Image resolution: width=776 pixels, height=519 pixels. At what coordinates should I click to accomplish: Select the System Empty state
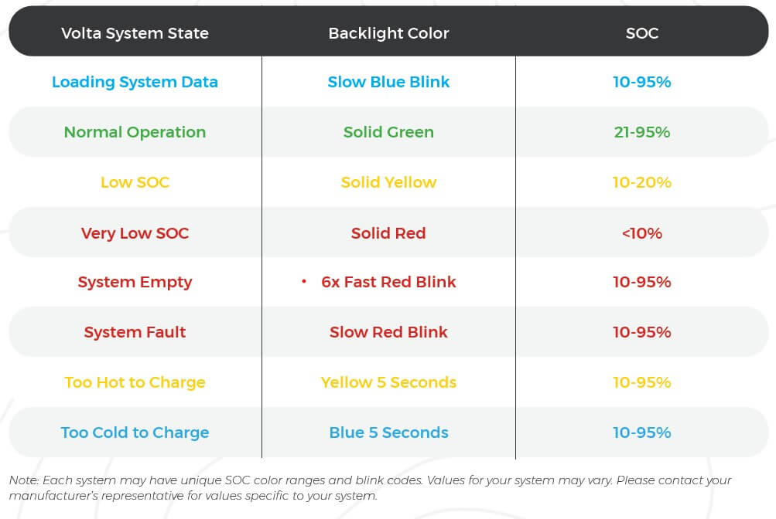point(135,282)
